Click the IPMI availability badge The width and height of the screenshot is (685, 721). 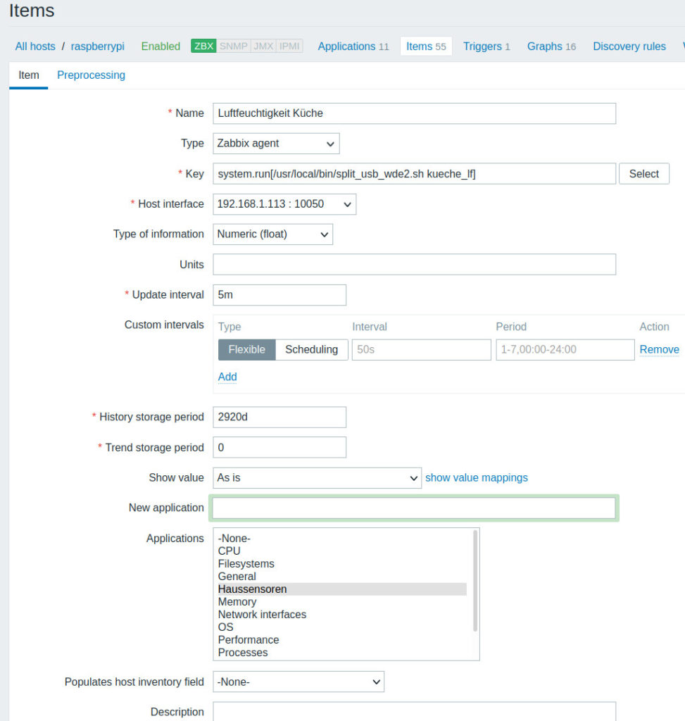[x=289, y=46]
